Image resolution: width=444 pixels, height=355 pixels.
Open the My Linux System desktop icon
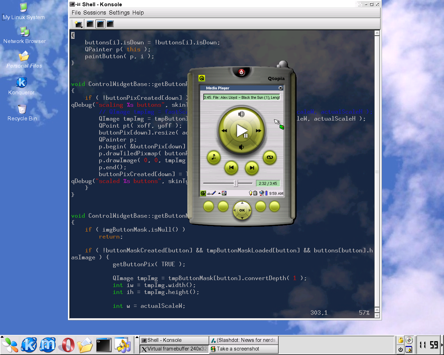point(24,11)
